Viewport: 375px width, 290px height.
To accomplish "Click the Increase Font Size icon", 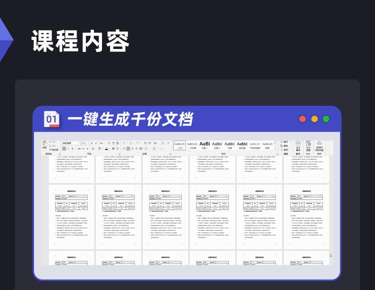I will tap(91, 143).
